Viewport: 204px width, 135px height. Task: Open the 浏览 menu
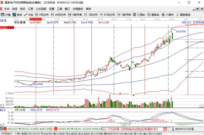pyautogui.click(x=15, y=9)
